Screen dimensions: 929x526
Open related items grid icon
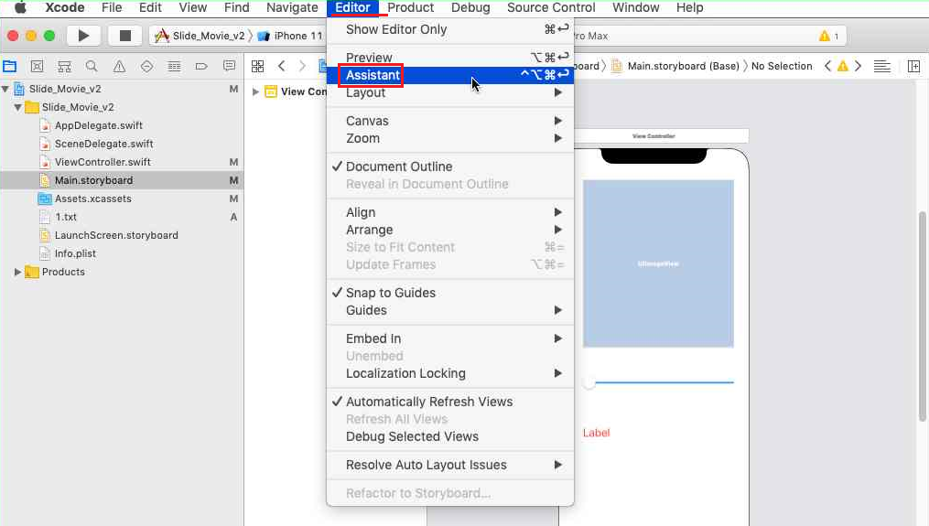258,66
